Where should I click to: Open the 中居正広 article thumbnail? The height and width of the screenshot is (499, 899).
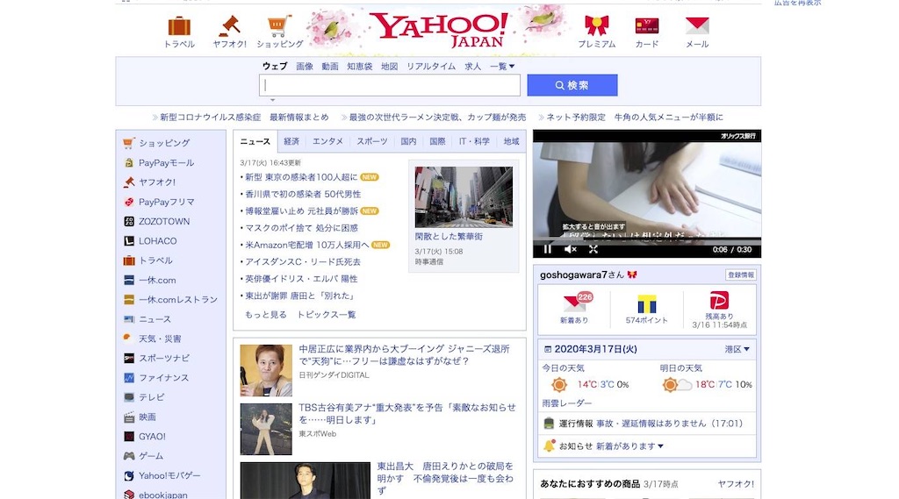266,371
